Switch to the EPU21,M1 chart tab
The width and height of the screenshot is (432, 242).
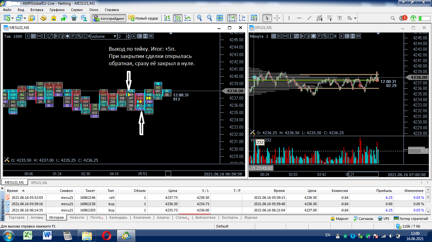(39, 182)
